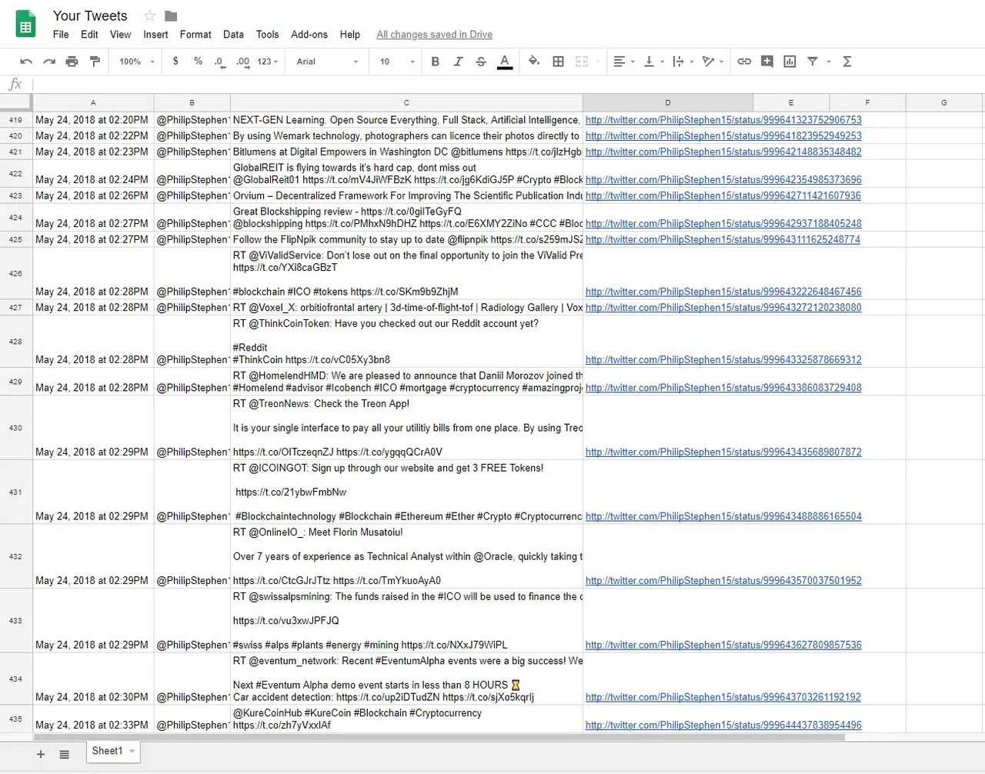Decrease decimal places
The height and width of the screenshot is (774, 985).
[x=220, y=62]
